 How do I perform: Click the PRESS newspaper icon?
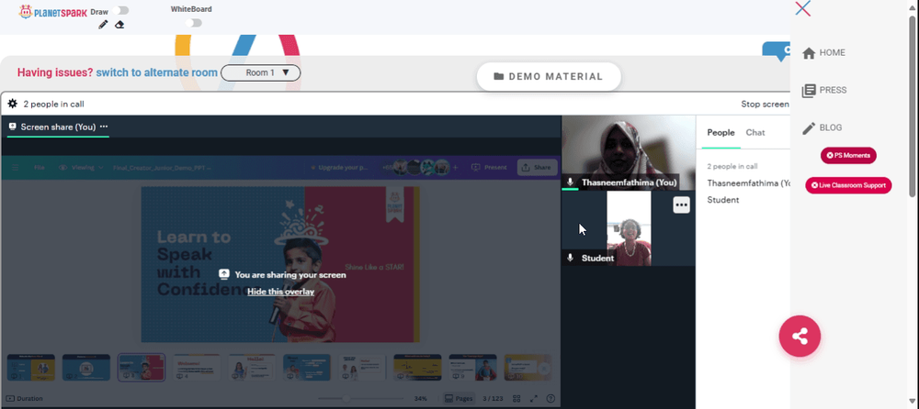click(809, 91)
